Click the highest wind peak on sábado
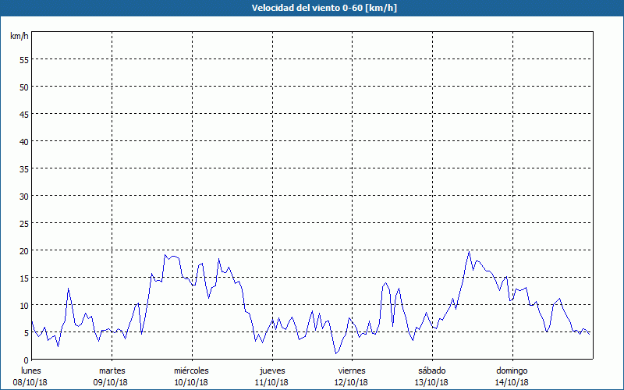The height and width of the screenshot is (390, 624). click(470, 251)
